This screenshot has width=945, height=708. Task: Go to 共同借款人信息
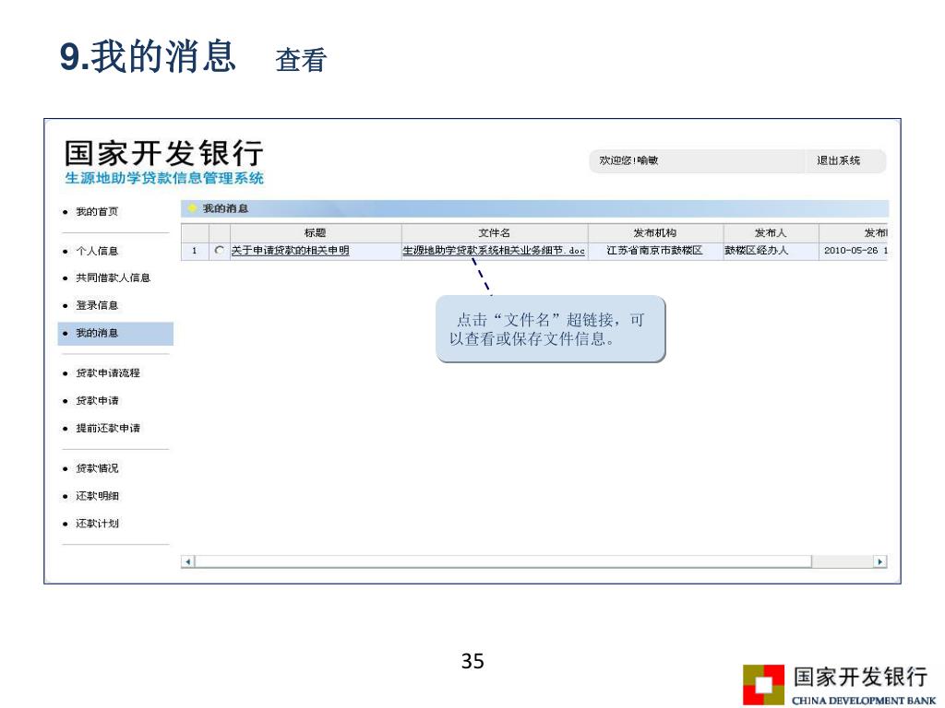tap(113, 277)
